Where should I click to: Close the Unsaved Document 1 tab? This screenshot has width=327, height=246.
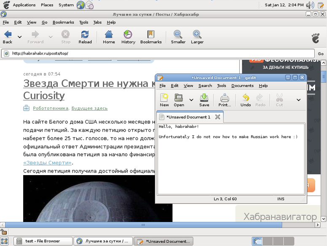tap(217, 117)
